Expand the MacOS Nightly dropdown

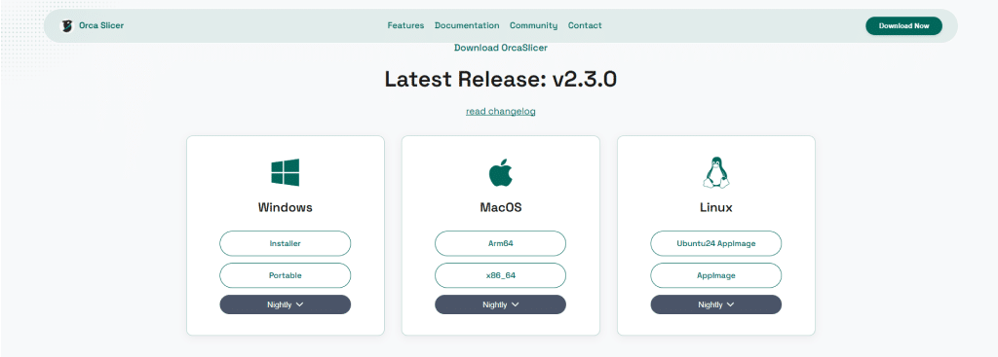point(500,304)
